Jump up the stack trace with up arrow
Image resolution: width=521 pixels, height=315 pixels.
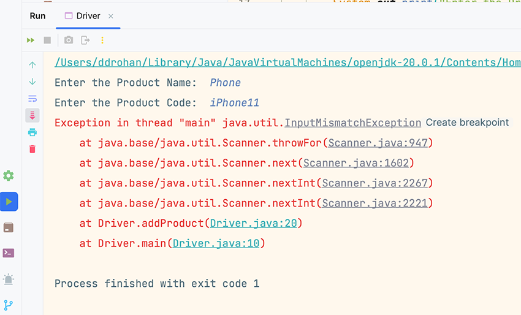click(32, 65)
